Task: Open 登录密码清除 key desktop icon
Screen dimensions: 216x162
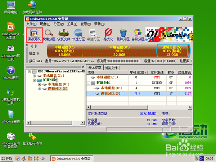Action: click(x=32, y=139)
